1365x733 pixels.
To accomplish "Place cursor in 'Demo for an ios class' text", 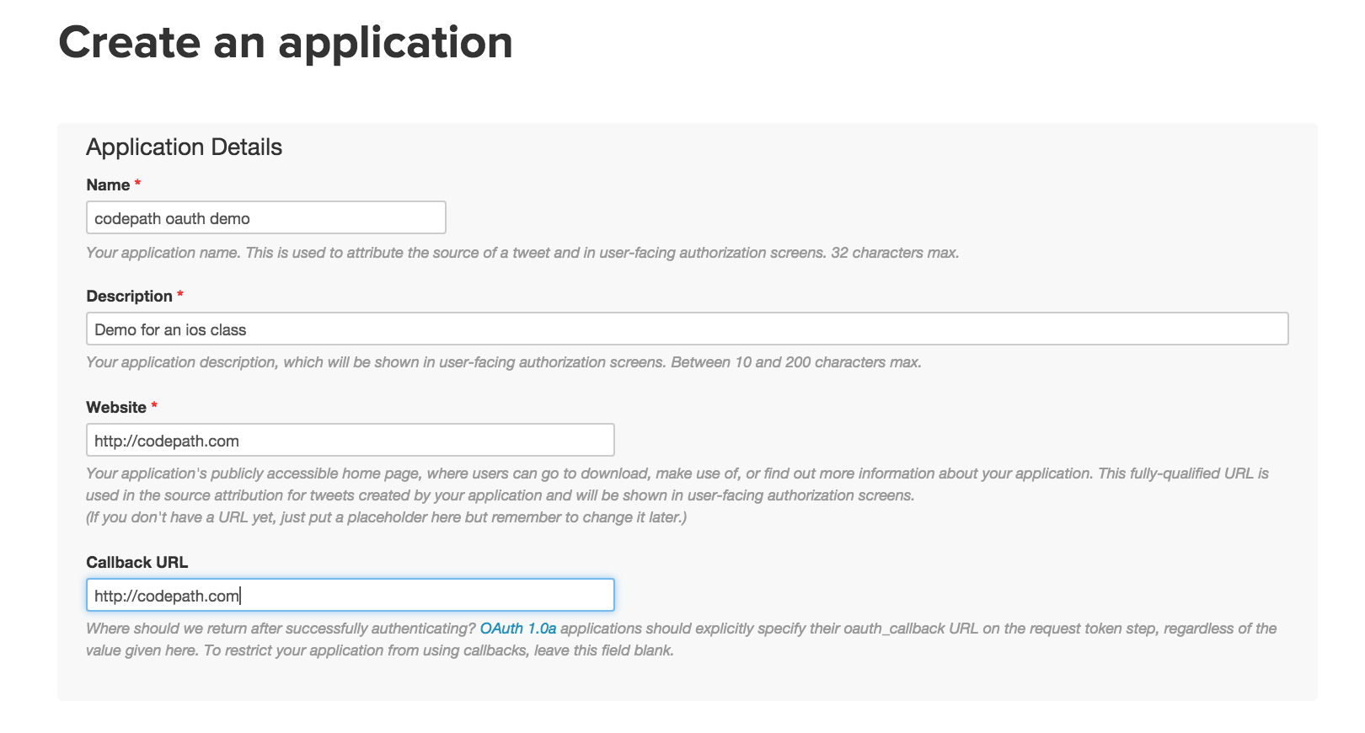I will point(169,329).
